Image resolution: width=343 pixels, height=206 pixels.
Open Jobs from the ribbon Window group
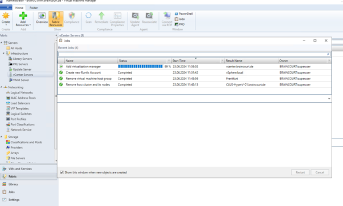(180, 19)
